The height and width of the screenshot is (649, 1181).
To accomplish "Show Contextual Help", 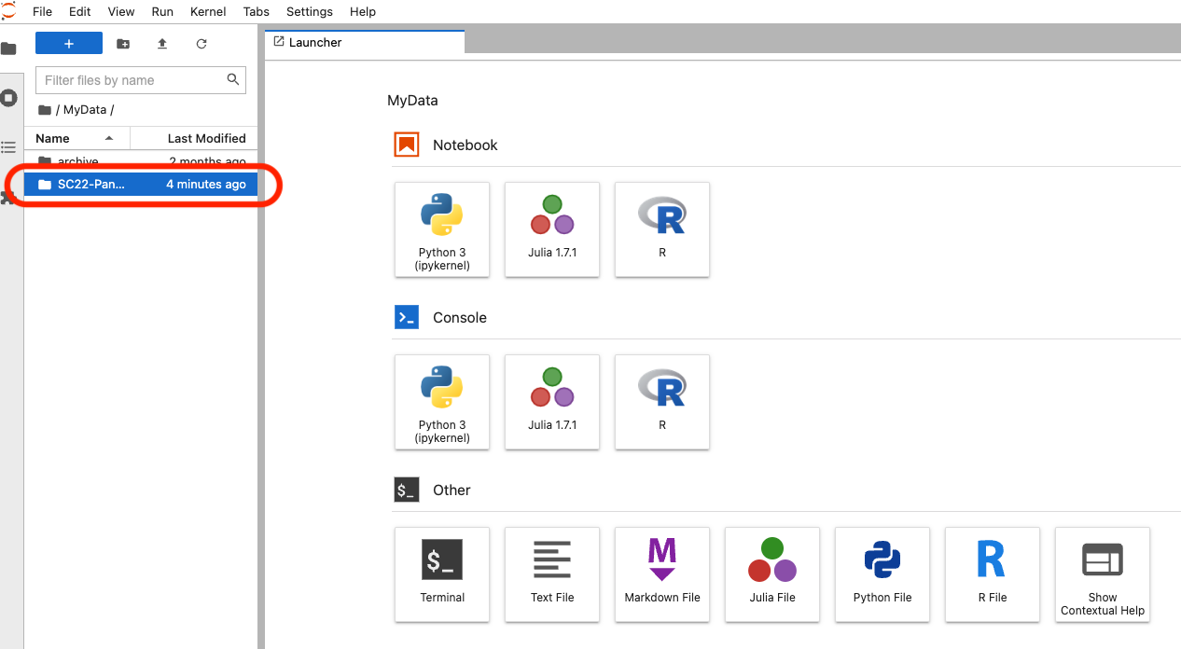I will (x=1103, y=574).
